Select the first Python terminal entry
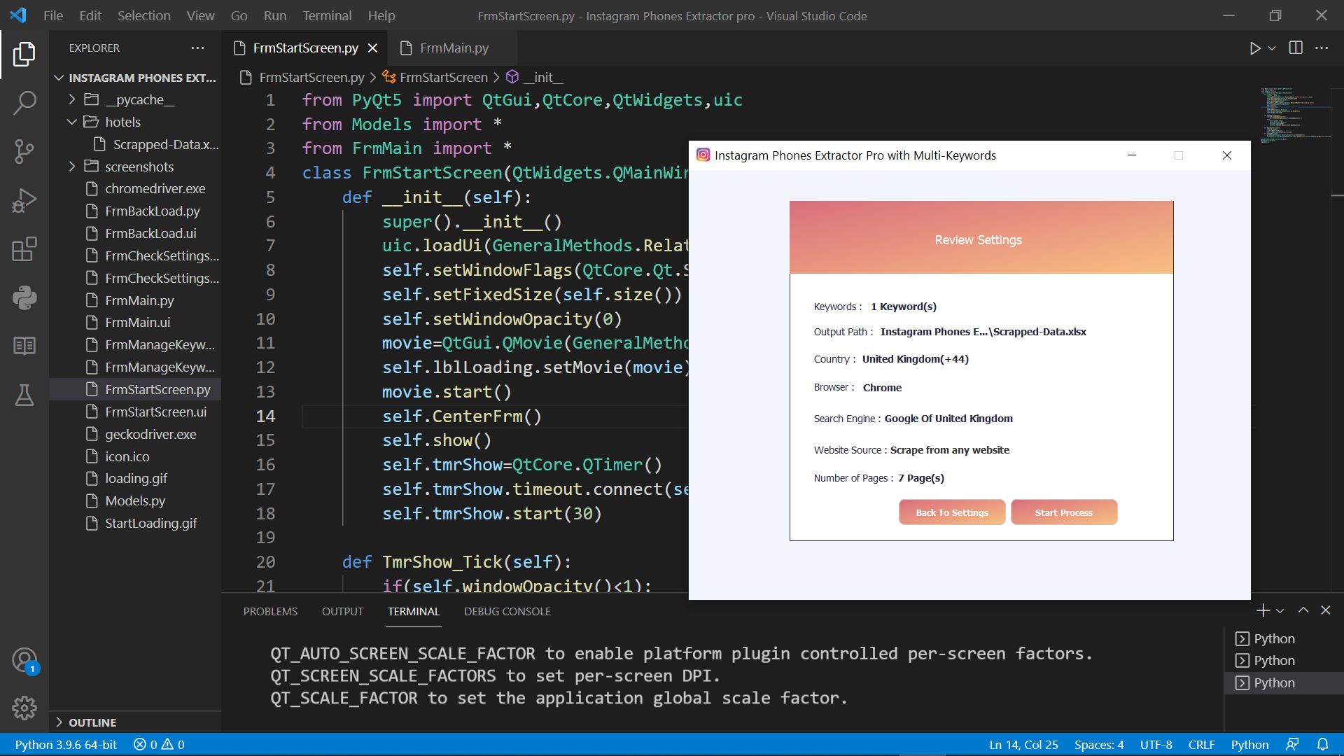This screenshot has height=756, width=1344. (1284, 638)
